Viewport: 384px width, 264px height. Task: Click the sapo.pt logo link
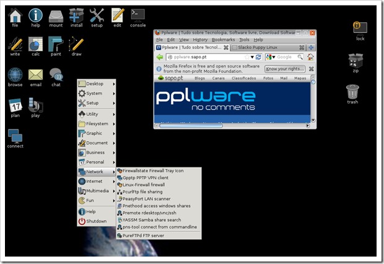point(170,78)
